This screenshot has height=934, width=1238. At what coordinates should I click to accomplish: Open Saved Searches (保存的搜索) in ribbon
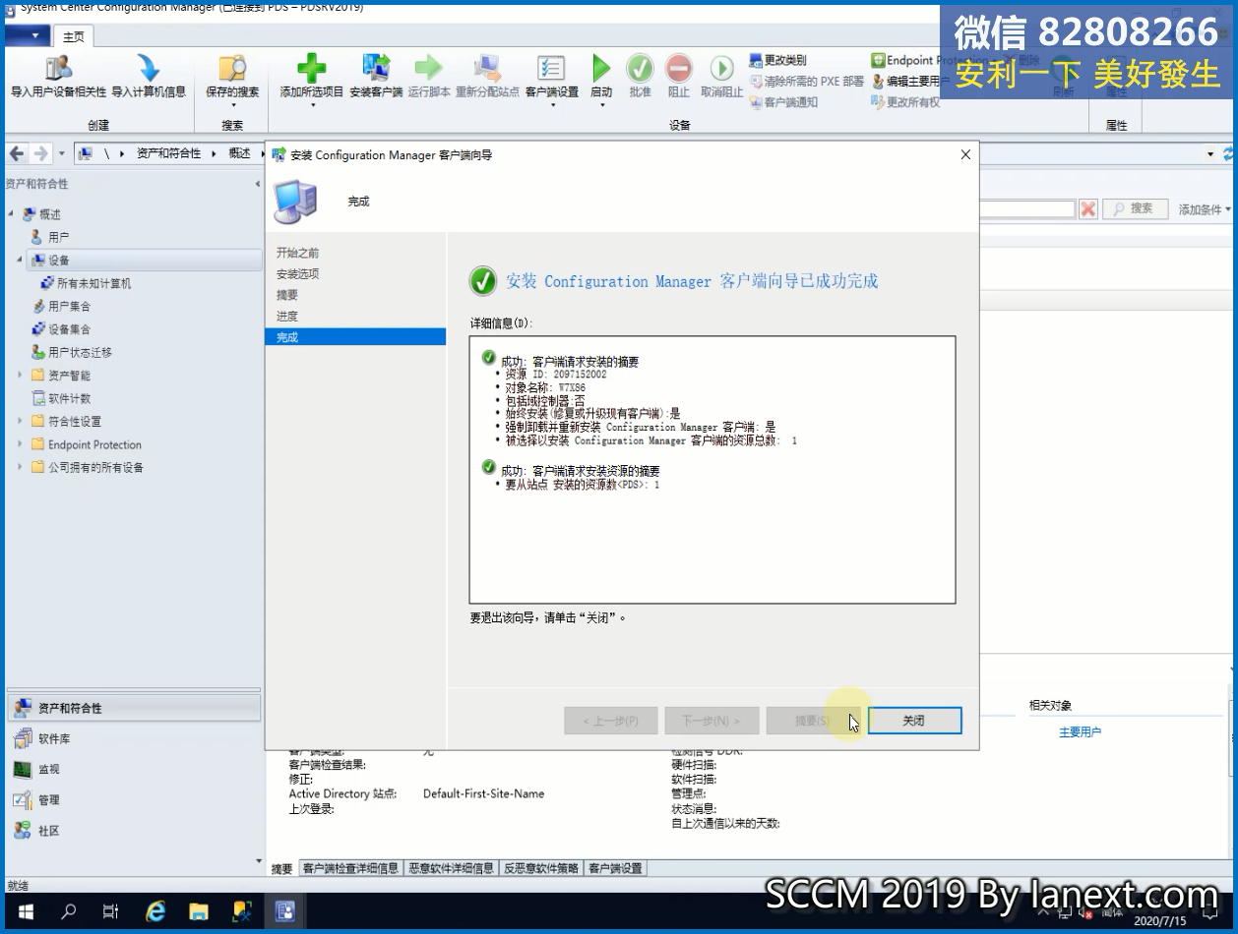232,79
